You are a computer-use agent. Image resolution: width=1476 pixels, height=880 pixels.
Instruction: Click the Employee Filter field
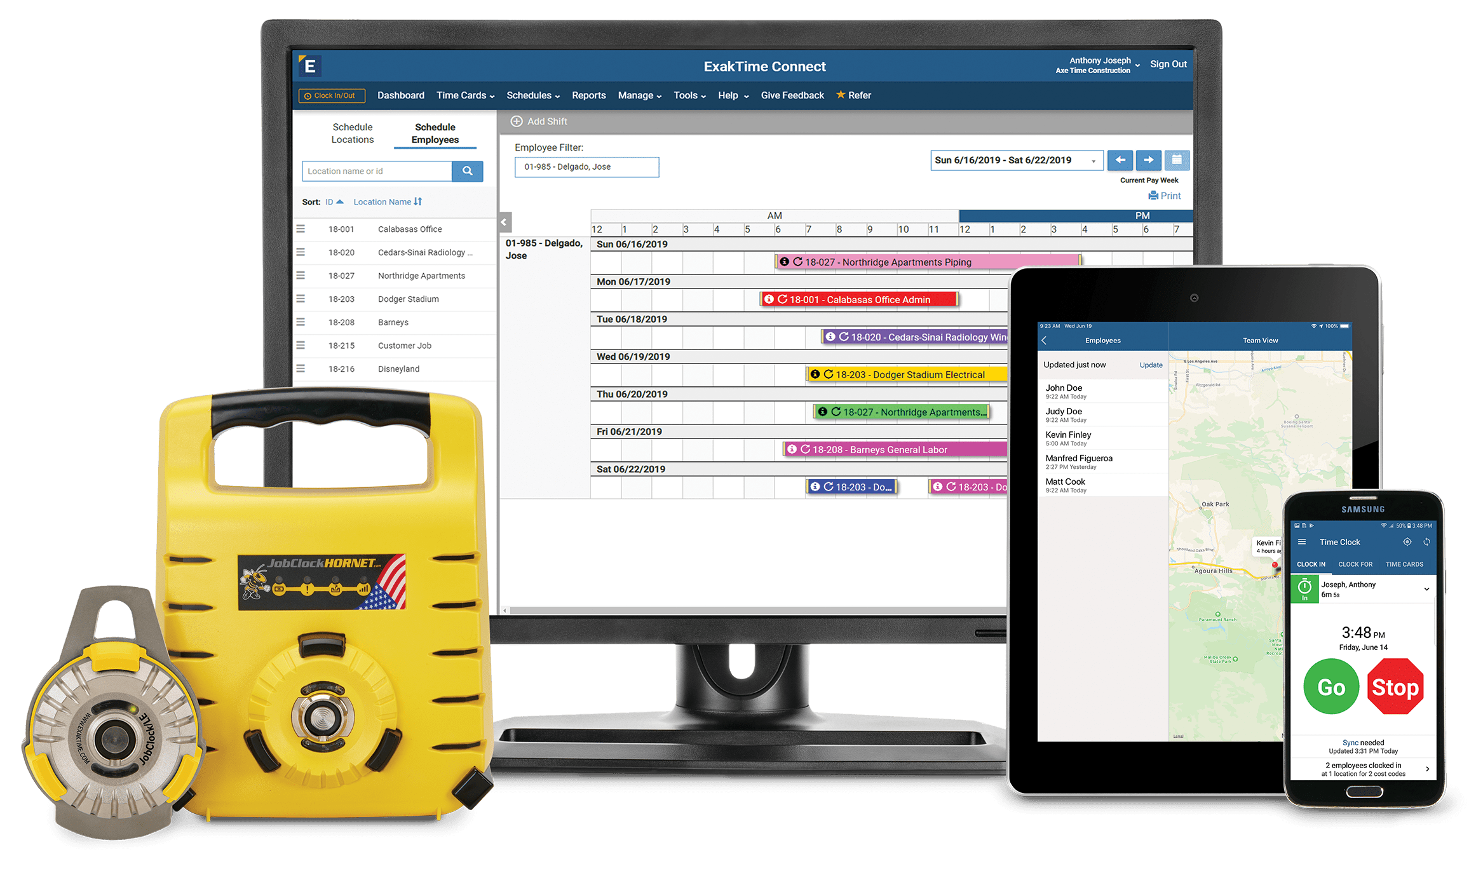click(x=586, y=167)
